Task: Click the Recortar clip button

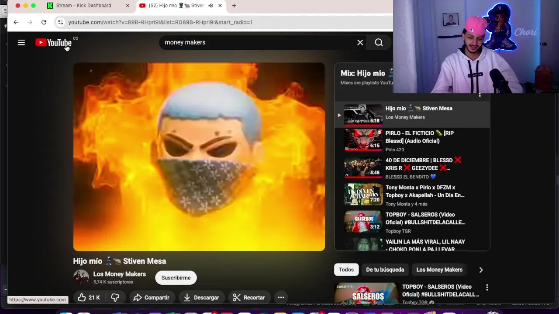Action: [248, 297]
